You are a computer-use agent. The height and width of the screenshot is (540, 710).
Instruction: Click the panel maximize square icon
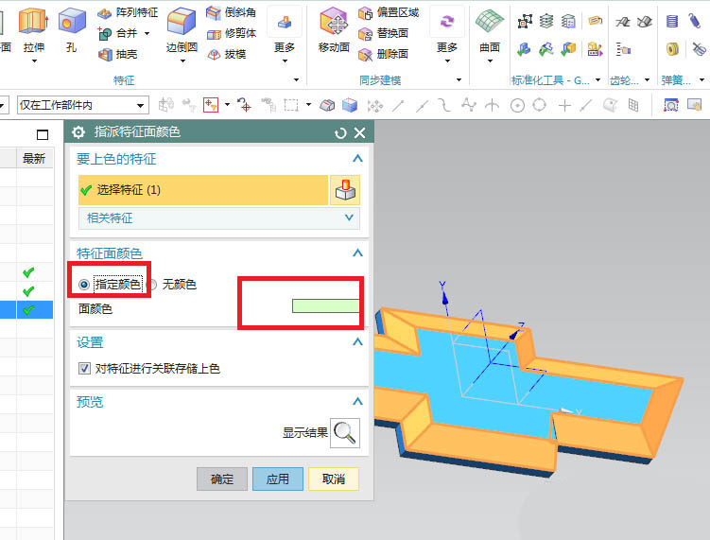point(43,134)
